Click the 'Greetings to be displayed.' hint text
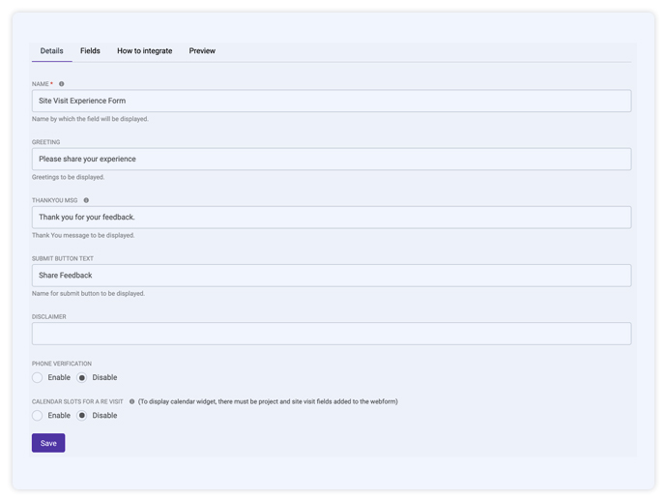The height and width of the screenshot is (500, 666). pos(68,178)
